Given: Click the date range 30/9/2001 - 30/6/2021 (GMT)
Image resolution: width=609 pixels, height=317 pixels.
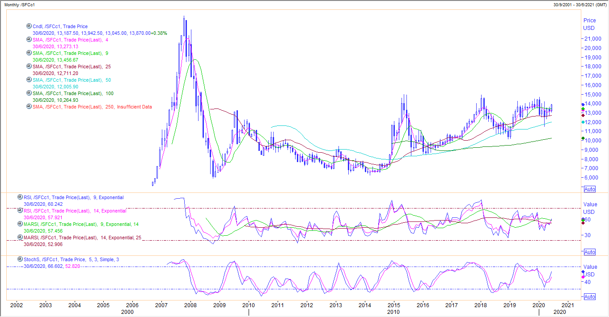Looking at the screenshot, I should (x=579, y=4).
